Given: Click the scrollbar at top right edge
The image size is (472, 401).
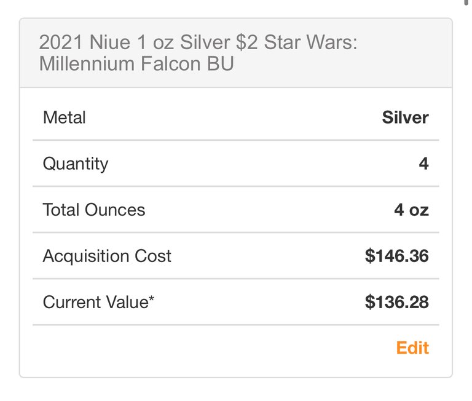Looking at the screenshot, I should 466,2.
